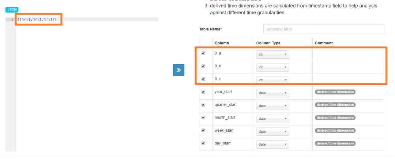Toggle the quarter_start column checkbox

203,105
